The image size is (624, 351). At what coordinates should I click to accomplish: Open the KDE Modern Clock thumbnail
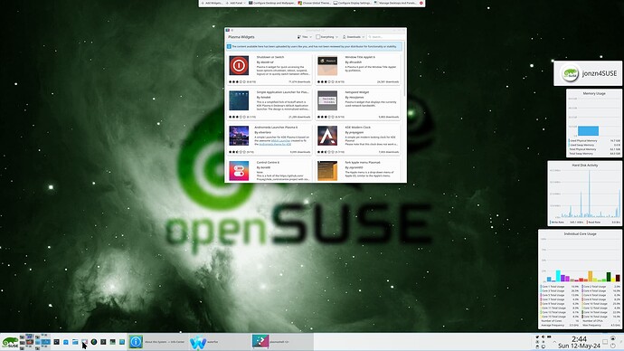[327, 136]
